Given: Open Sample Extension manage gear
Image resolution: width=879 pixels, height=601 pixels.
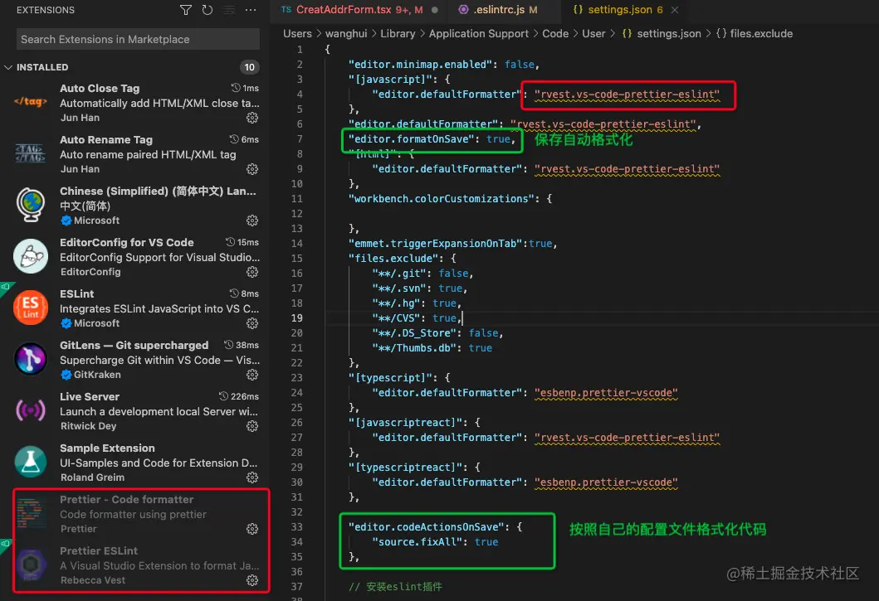Looking at the screenshot, I should [252, 477].
